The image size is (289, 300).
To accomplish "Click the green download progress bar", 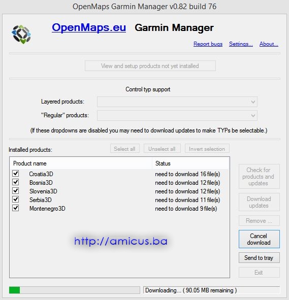I will (x=75, y=290).
